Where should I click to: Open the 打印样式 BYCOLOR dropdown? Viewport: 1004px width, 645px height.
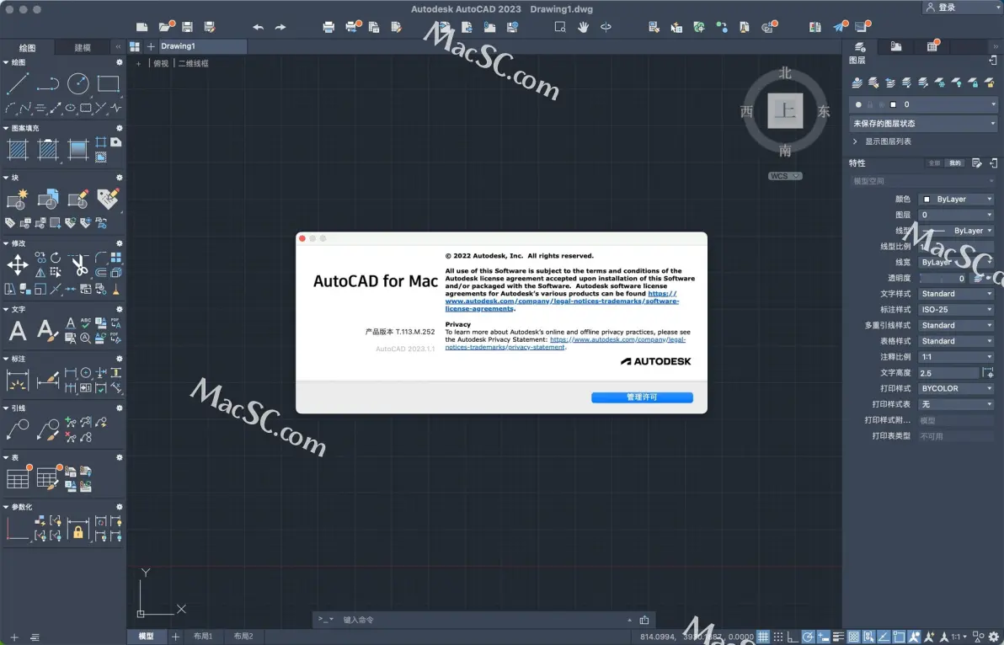point(956,388)
